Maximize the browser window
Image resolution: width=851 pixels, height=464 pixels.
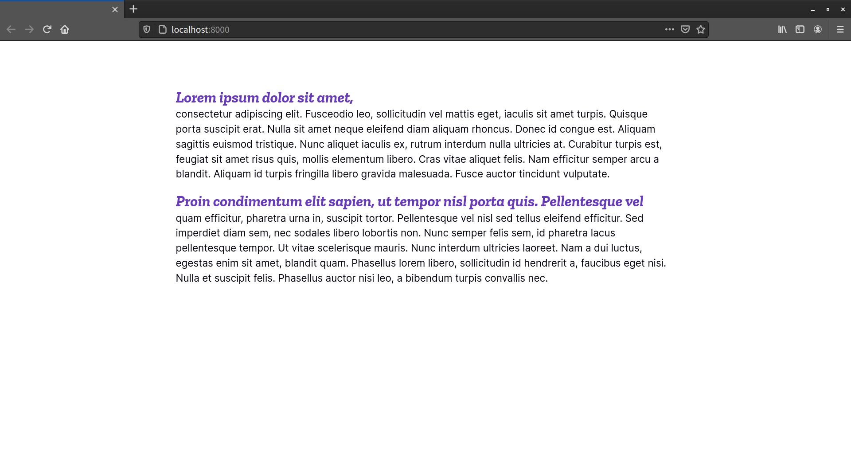[828, 9]
